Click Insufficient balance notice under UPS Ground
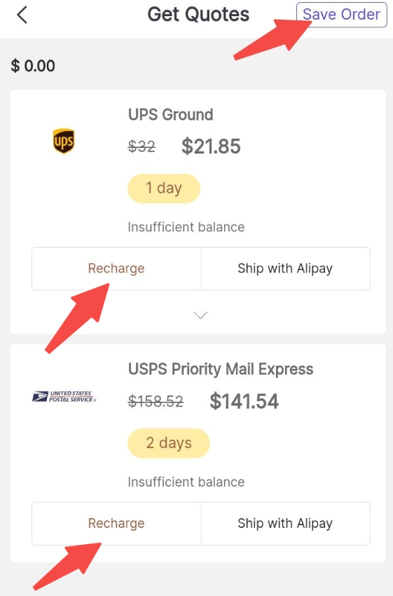This screenshot has width=393, height=596. click(x=186, y=227)
